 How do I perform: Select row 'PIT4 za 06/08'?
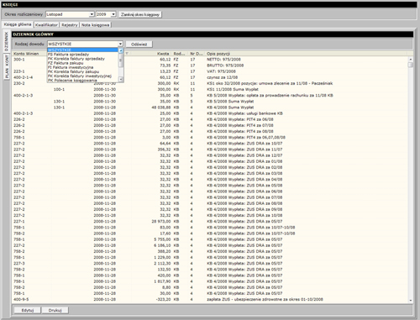210,119
